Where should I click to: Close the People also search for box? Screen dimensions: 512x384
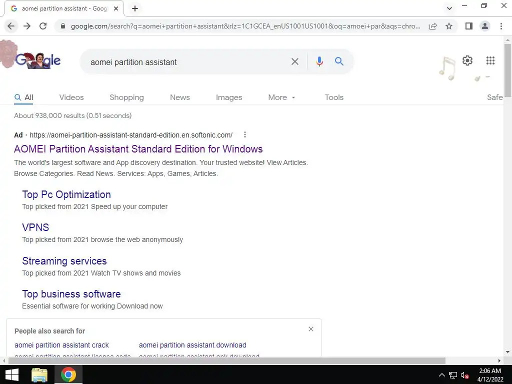click(x=311, y=329)
